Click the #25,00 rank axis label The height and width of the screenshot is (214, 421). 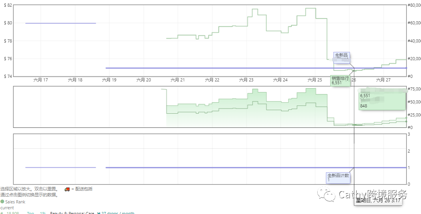pos(414,115)
